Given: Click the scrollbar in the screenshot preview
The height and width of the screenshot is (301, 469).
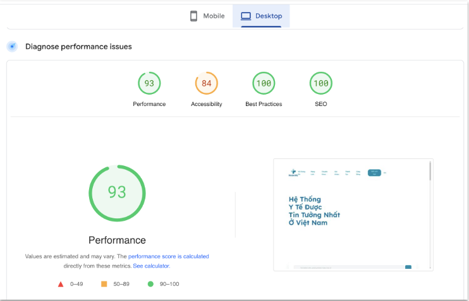Looking at the screenshot, I should [x=430, y=171].
